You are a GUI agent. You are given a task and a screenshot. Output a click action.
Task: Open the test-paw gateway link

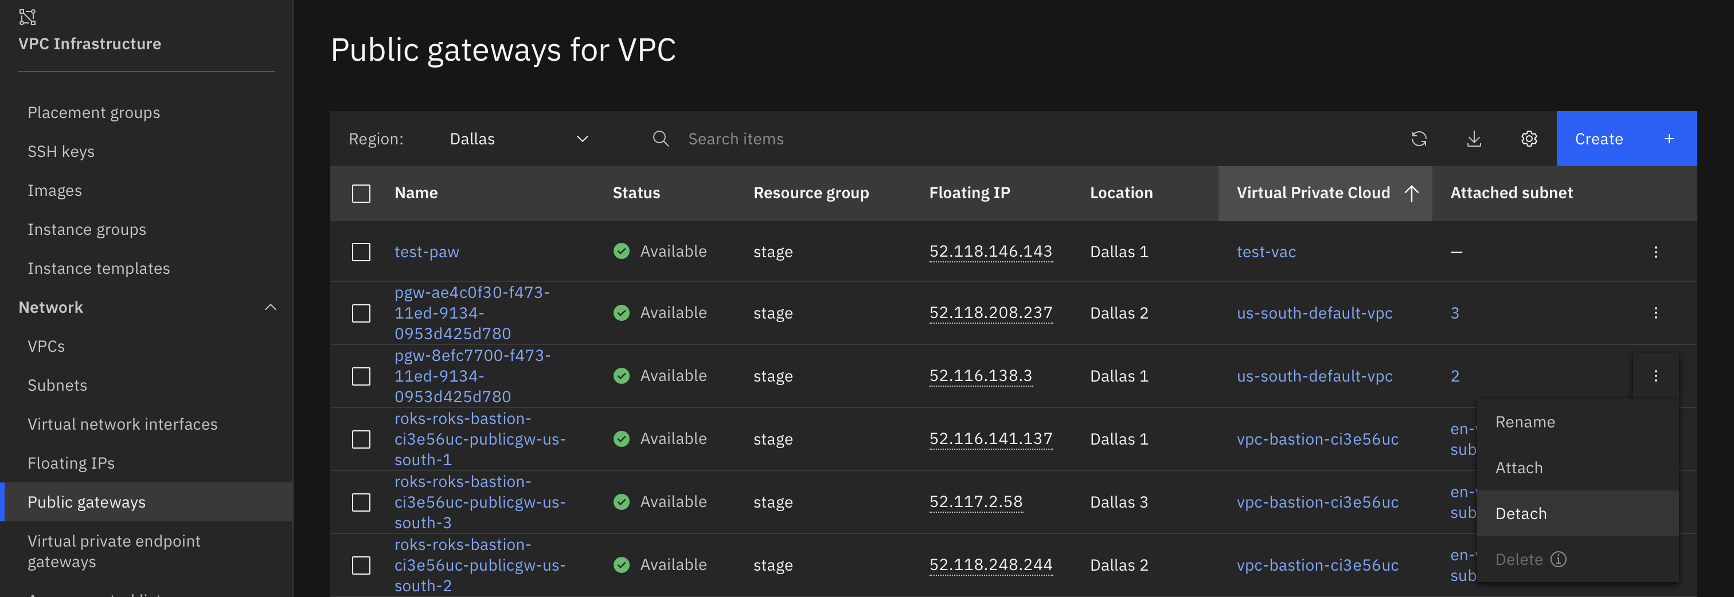(427, 252)
